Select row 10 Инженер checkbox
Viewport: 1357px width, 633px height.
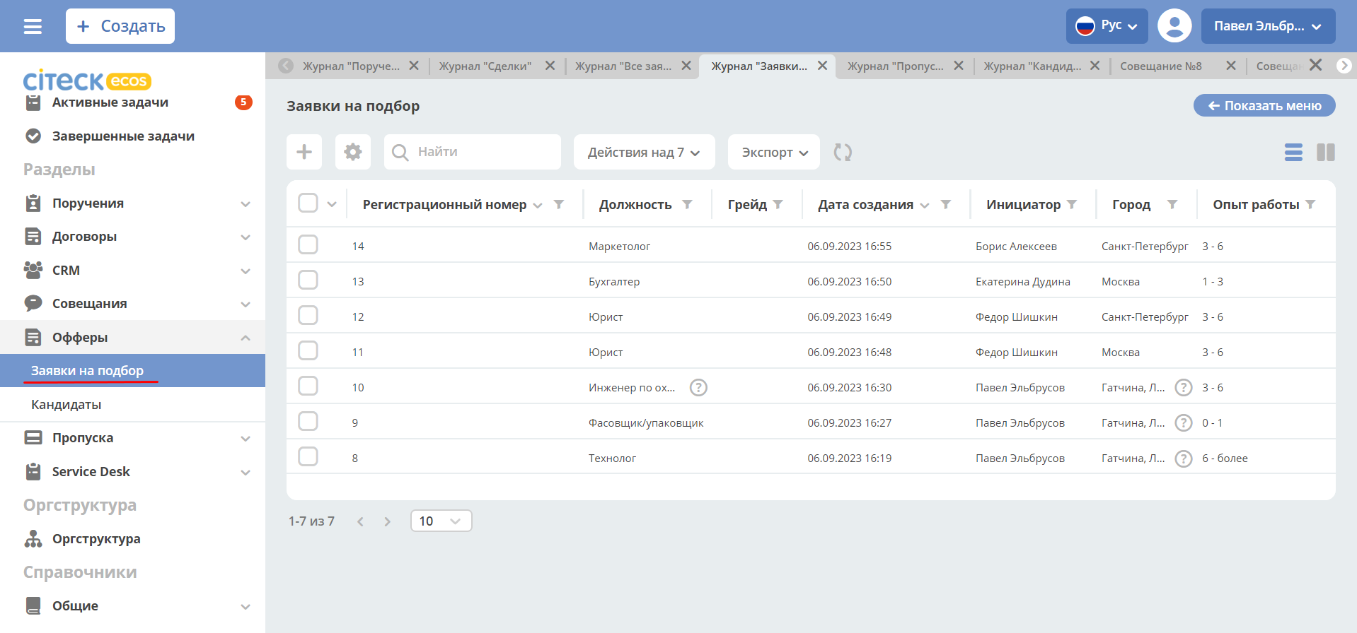click(308, 386)
